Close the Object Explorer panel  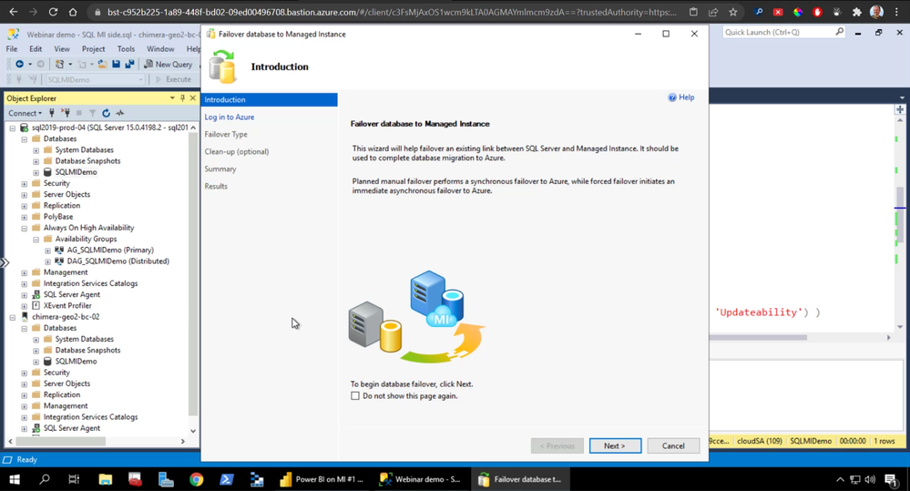193,98
